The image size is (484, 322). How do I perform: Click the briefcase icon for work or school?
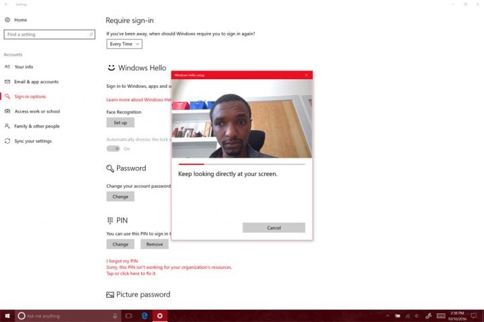coord(7,111)
